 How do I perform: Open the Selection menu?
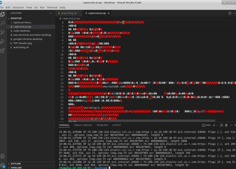(18, 8)
